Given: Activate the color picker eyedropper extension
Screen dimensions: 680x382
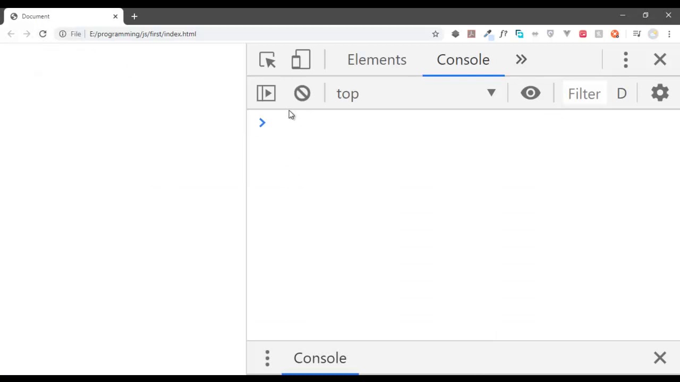Looking at the screenshot, I should (488, 34).
